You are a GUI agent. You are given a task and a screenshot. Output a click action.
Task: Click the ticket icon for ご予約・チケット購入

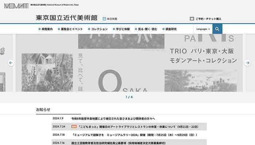point(192,18)
